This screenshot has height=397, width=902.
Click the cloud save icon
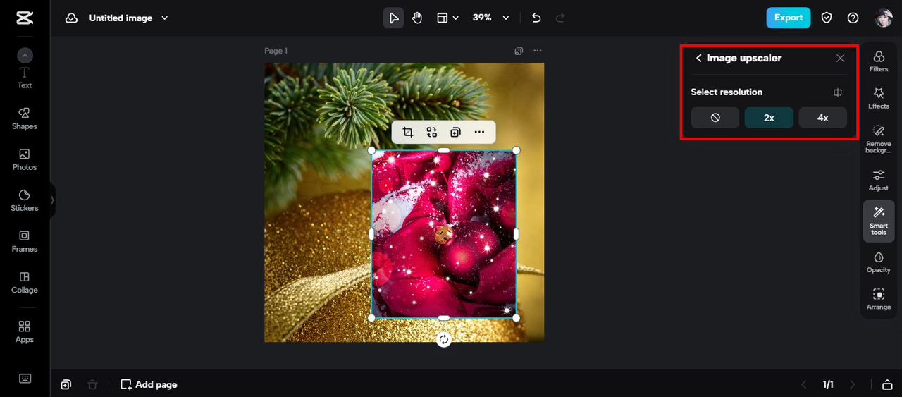coord(71,18)
